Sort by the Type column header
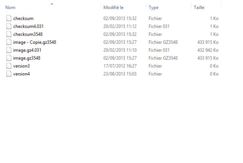 153,8
